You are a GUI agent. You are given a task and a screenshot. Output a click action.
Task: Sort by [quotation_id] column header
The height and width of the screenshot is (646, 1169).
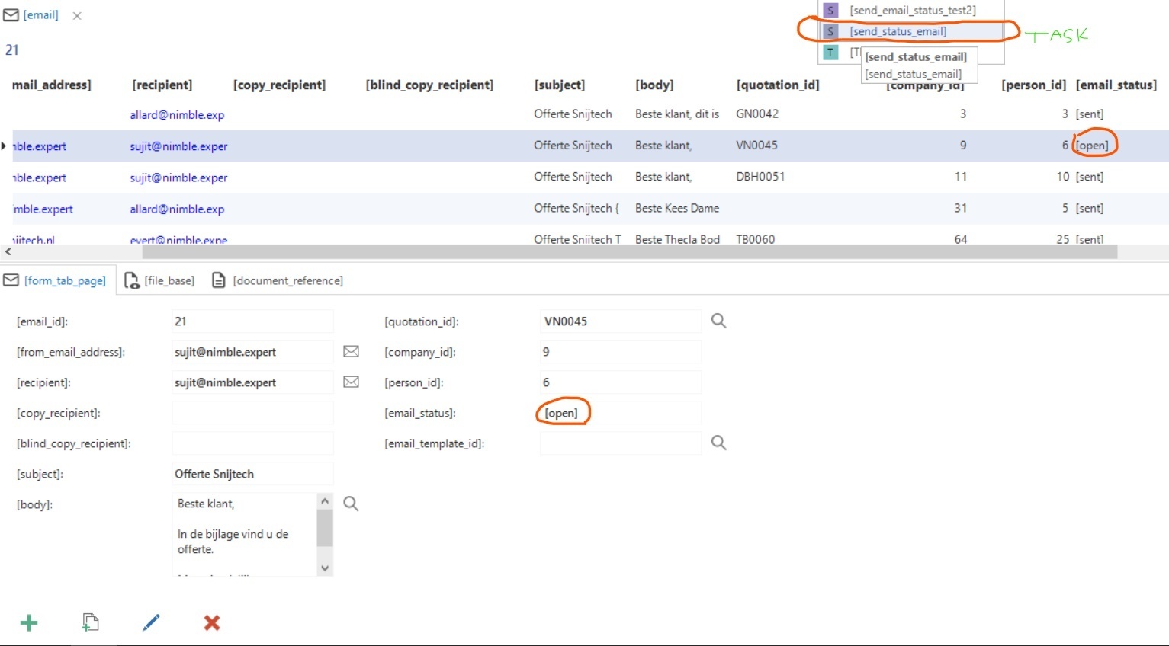778,85
